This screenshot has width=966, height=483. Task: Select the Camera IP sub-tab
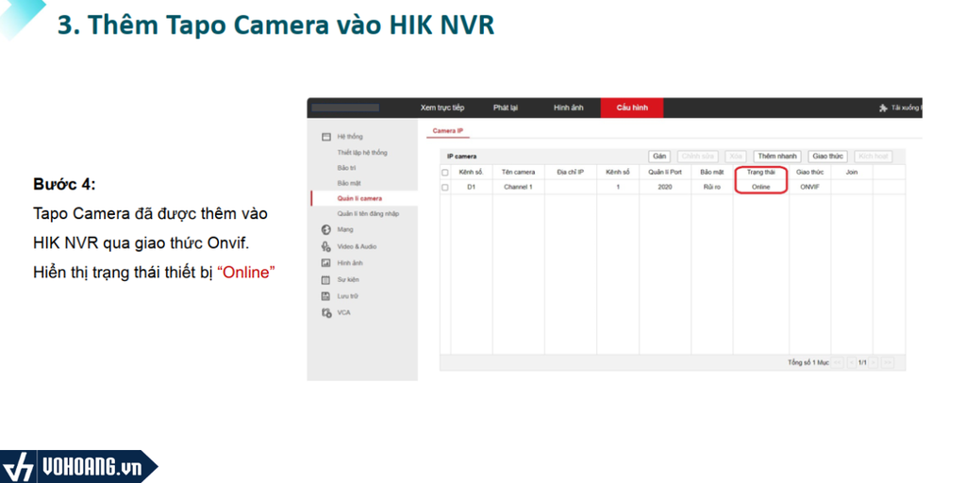click(448, 131)
